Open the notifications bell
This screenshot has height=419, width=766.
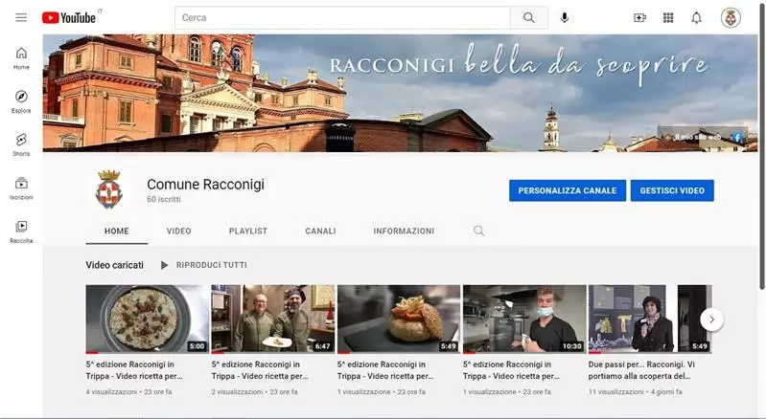[x=697, y=17]
